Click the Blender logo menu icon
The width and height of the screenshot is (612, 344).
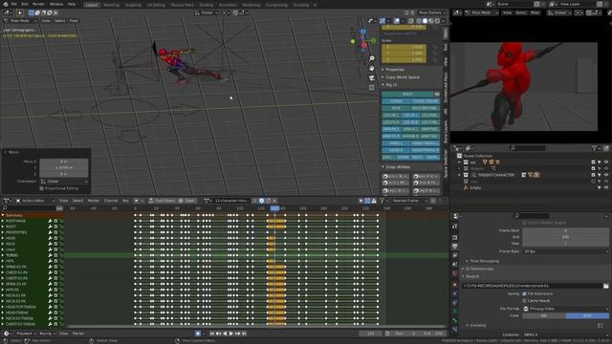(5, 4)
